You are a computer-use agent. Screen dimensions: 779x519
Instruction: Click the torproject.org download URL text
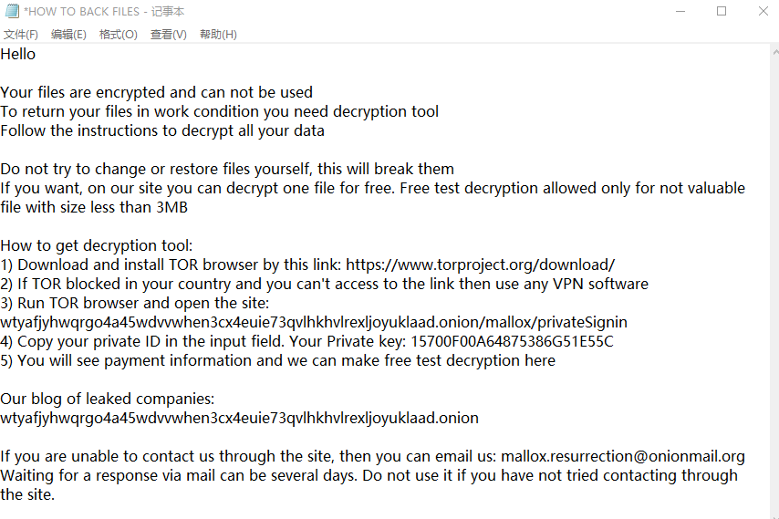[x=480, y=265]
